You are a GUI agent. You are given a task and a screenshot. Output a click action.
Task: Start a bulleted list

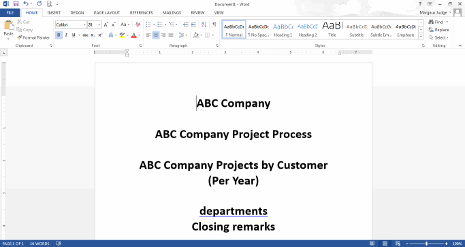tap(148, 24)
